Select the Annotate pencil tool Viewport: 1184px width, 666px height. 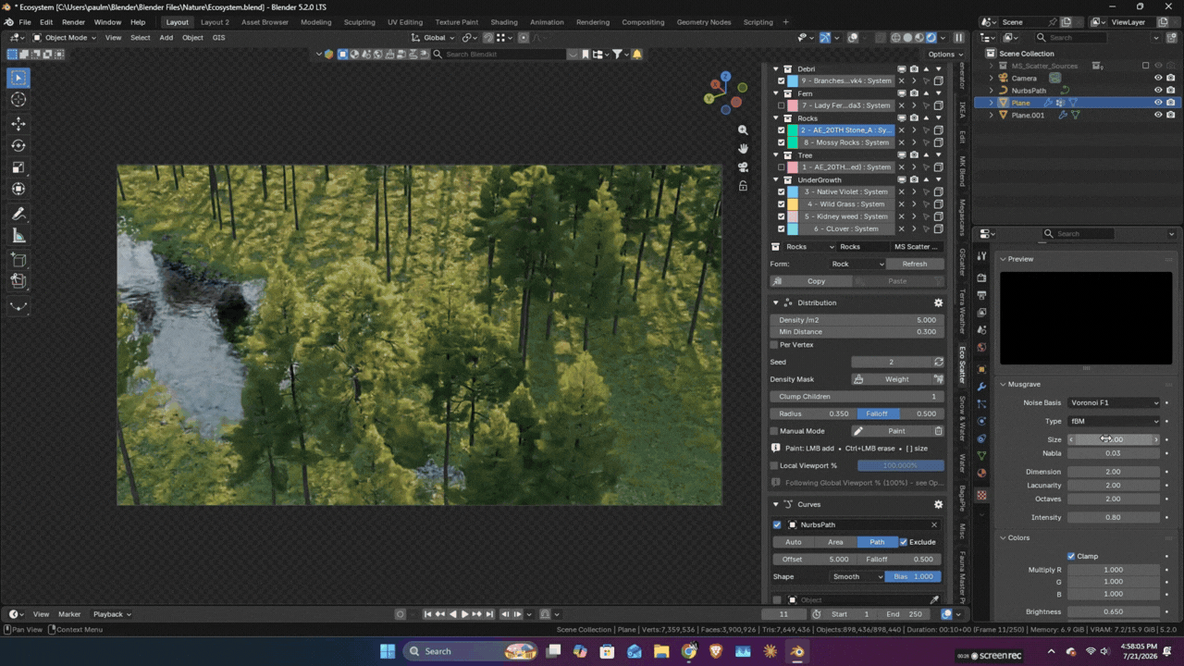[x=18, y=213]
